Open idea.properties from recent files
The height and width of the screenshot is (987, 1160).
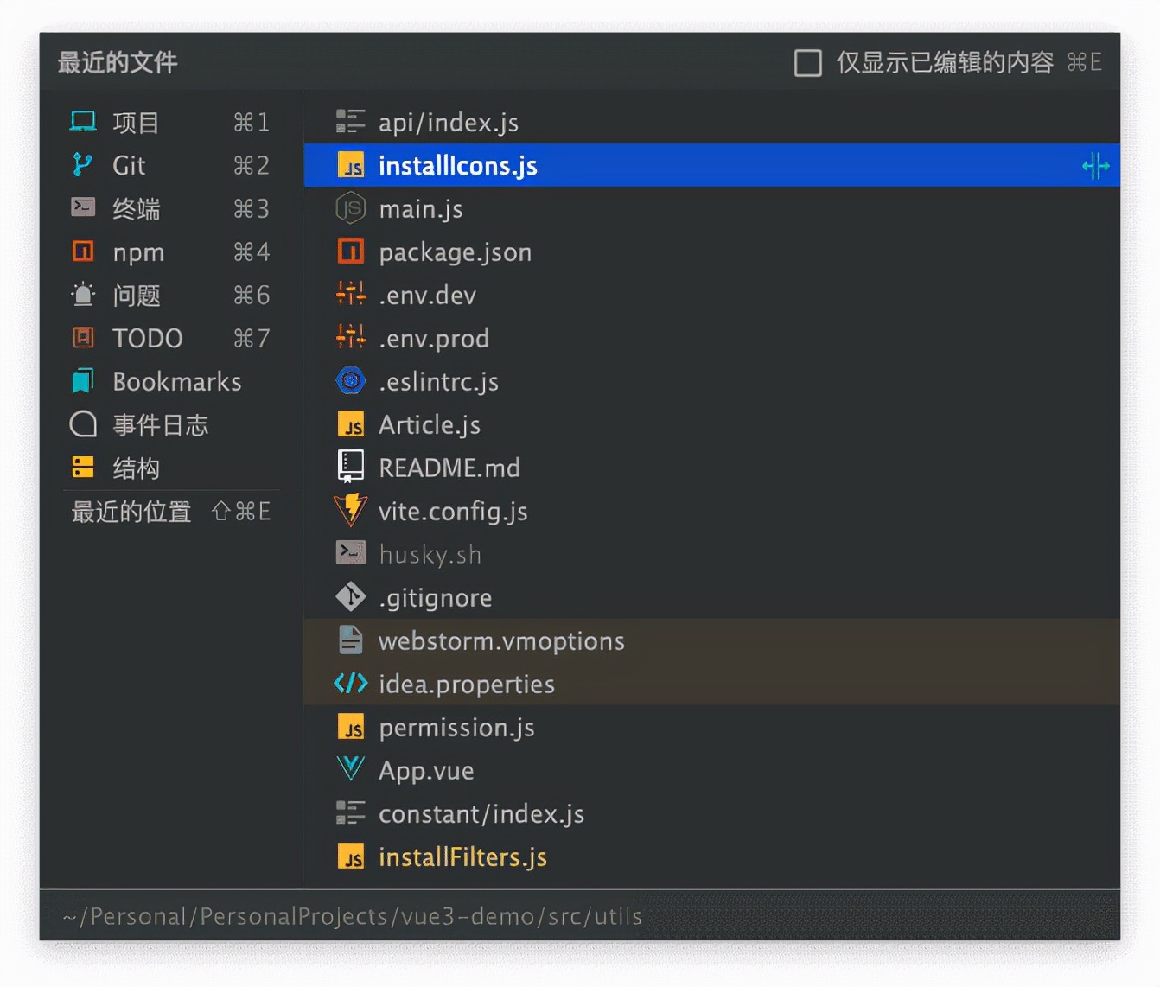[711, 684]
